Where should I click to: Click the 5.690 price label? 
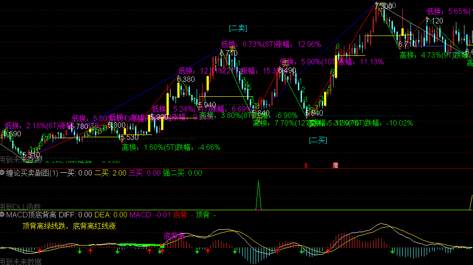(x=12, y=134)
